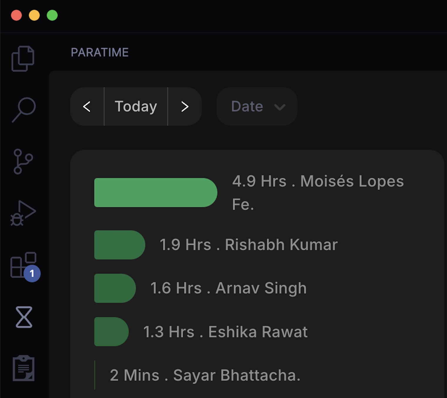Click the Arnav Singh green bar
Viewport: 447px width, 398px height.
[x=115, y=288]
